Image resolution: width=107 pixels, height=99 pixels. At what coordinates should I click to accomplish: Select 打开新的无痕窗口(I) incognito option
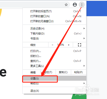click(x=54, y=21)
